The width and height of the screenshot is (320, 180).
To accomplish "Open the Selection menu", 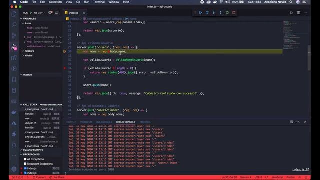I will click(x=55, y=2).
